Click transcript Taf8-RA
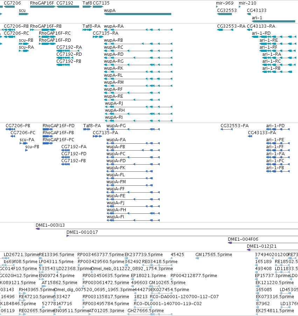298x316 pixels. [x=87, y=30]
